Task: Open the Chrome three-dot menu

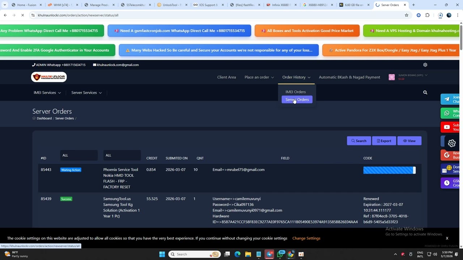Action: 458,15
